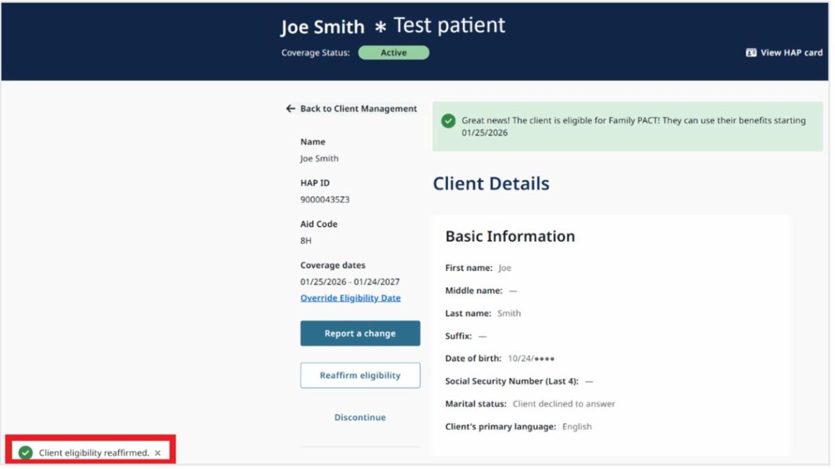Click the Client Details heading
835x469 pixels.
(491, 184)
